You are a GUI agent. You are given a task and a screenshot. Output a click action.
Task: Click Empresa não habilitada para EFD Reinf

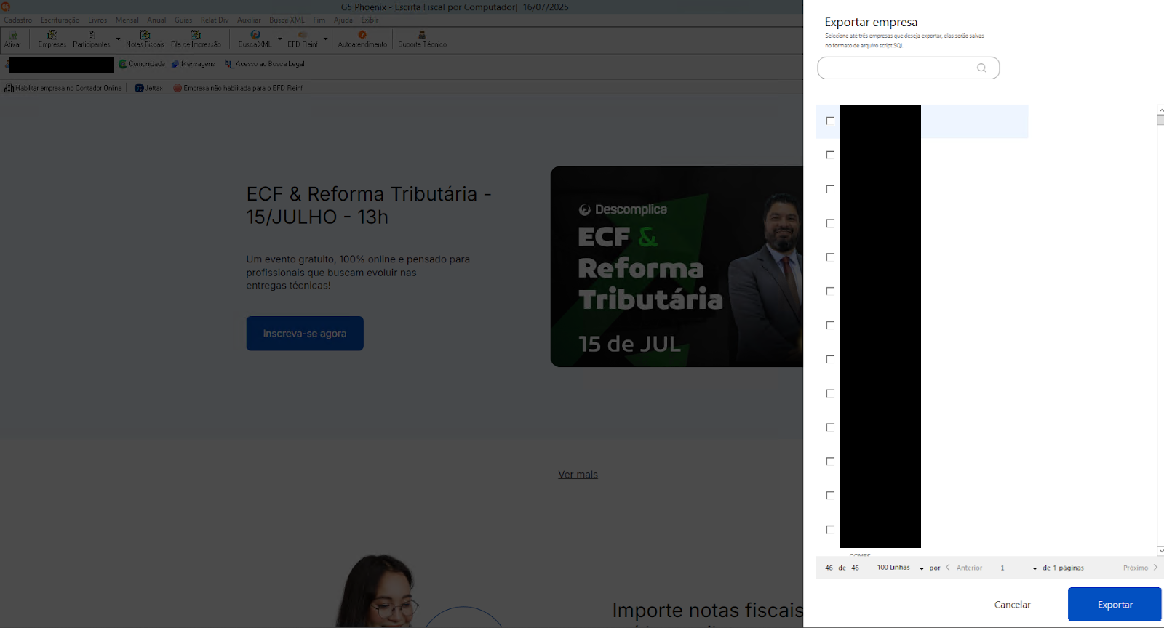[237, 88]
